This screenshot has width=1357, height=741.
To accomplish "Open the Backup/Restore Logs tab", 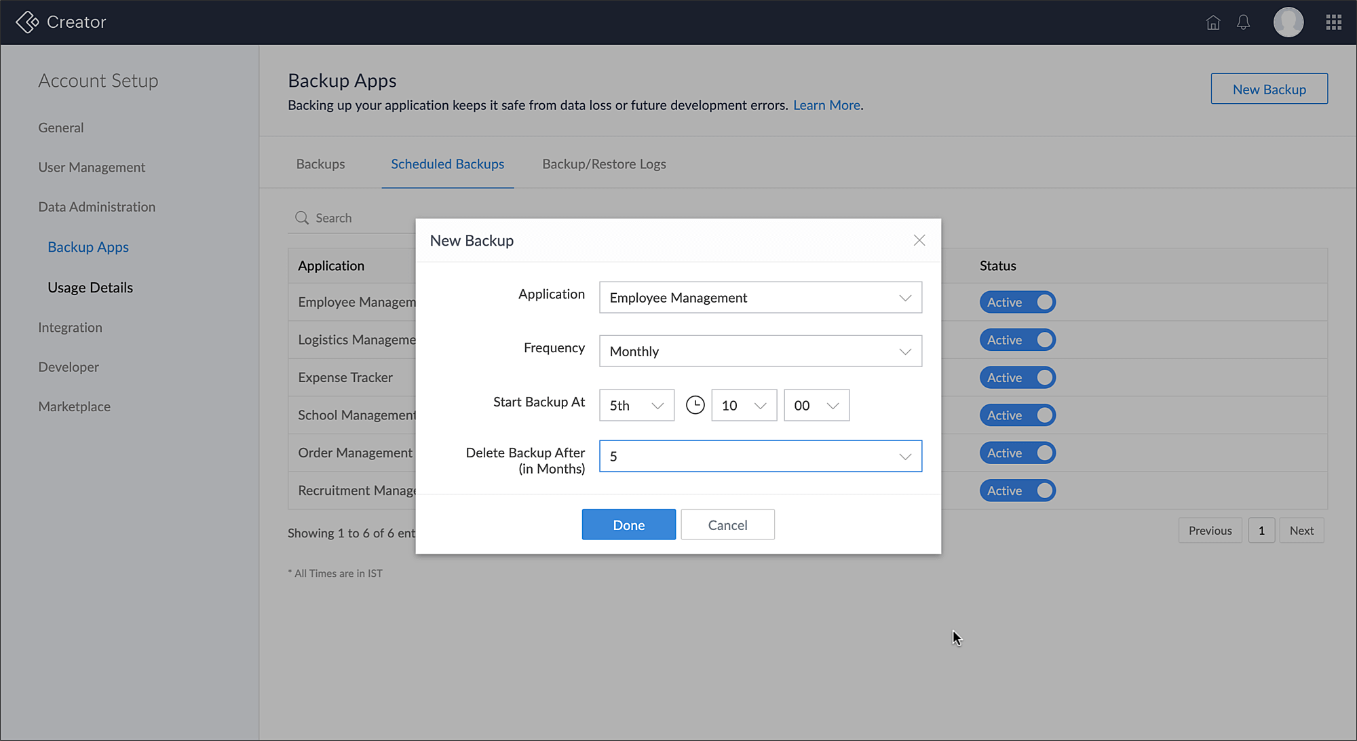I will click(604, 164).
